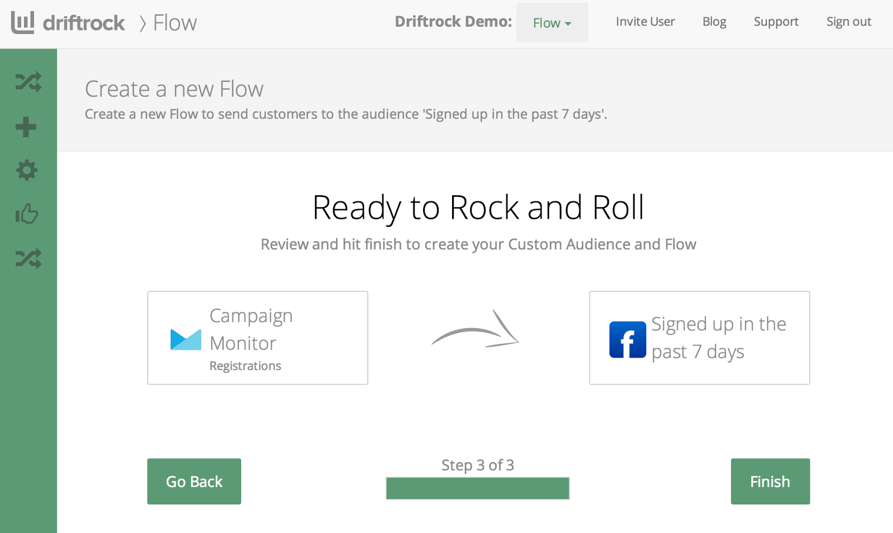Open the Invite User menu item
893x533 pixels.
(x=645, y=22)
